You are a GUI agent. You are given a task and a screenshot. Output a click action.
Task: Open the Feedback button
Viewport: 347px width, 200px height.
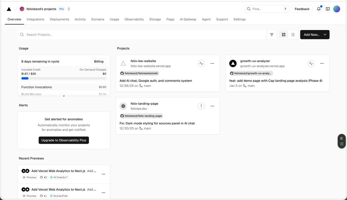(302, 9)
